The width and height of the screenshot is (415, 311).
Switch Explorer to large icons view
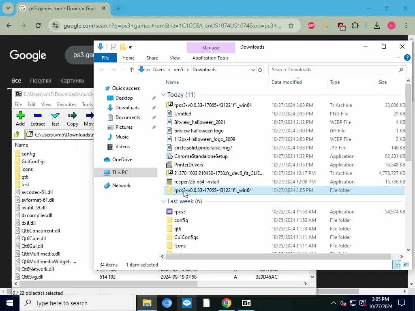coord(405,264)
